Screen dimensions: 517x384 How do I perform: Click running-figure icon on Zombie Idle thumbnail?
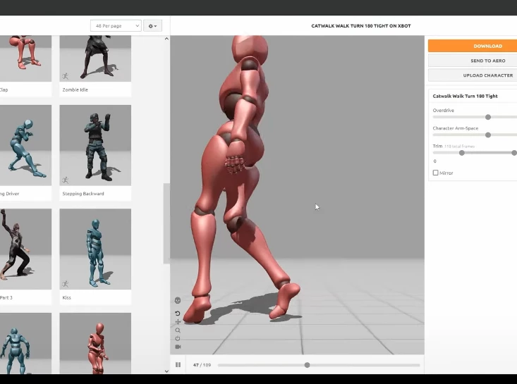pyautogui.click(x=66, y=76)
